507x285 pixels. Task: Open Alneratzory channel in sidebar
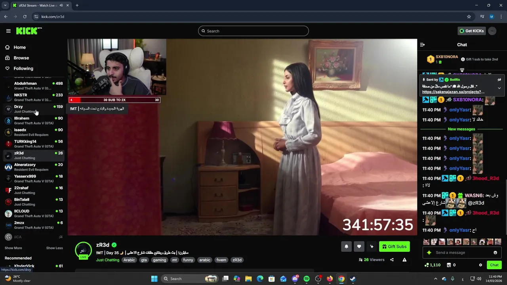pos(34,167)
